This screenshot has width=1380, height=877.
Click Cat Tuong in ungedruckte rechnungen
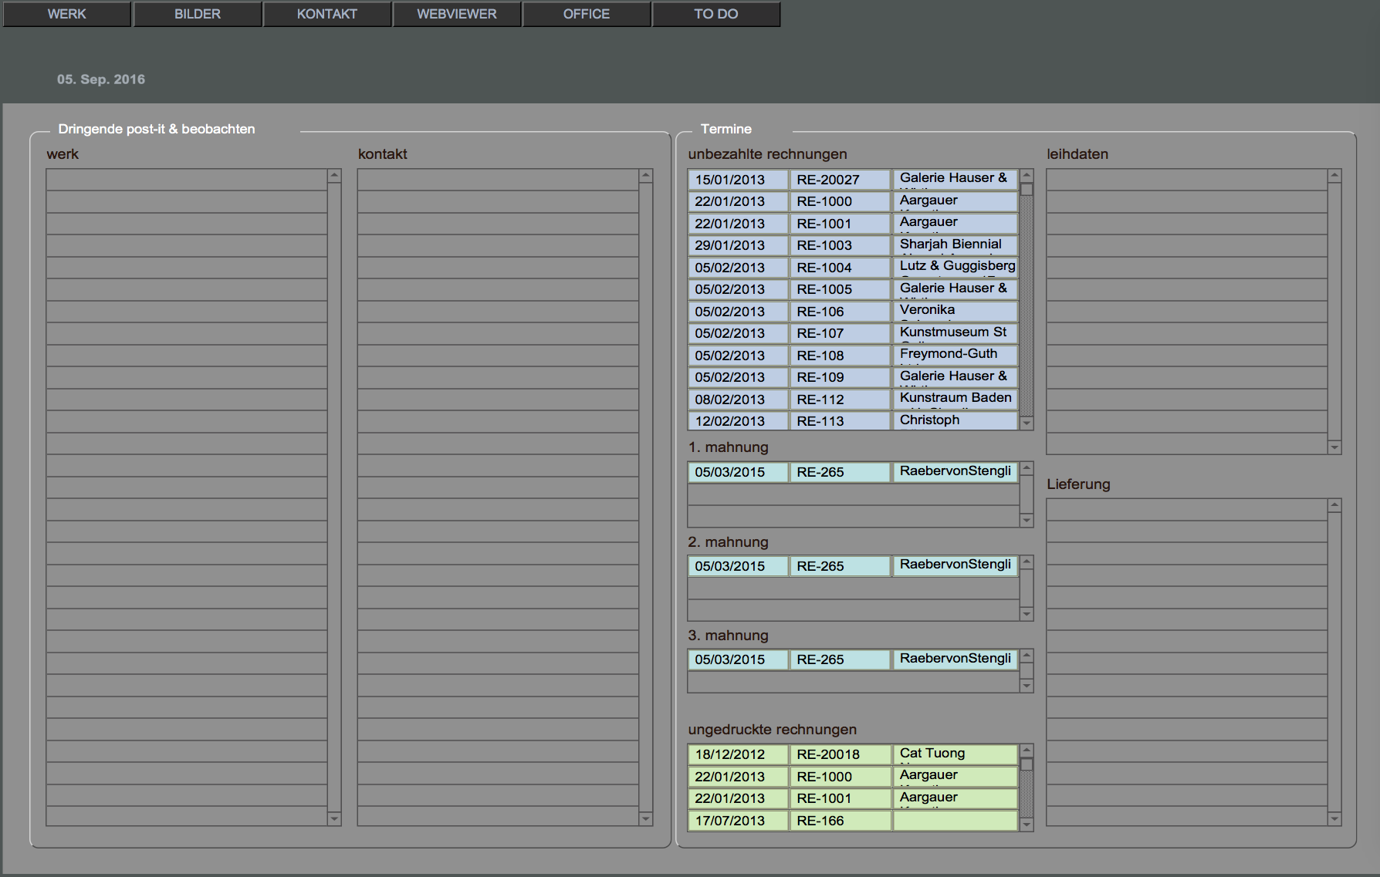(x=955, y=754)
